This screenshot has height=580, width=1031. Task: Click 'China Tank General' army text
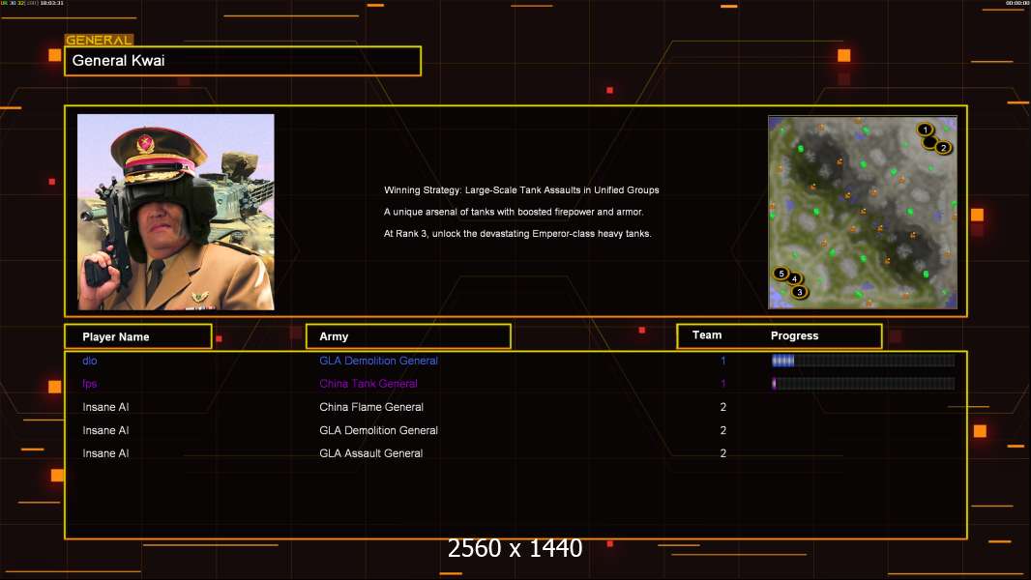coord(368,384)
